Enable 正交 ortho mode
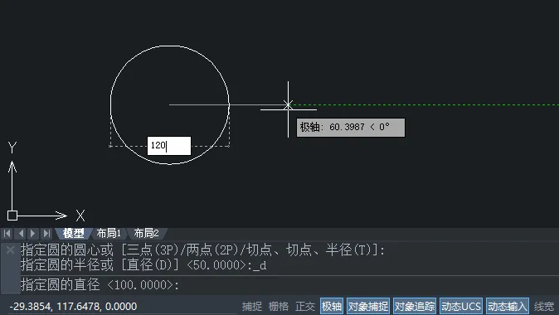 point(305,307)
